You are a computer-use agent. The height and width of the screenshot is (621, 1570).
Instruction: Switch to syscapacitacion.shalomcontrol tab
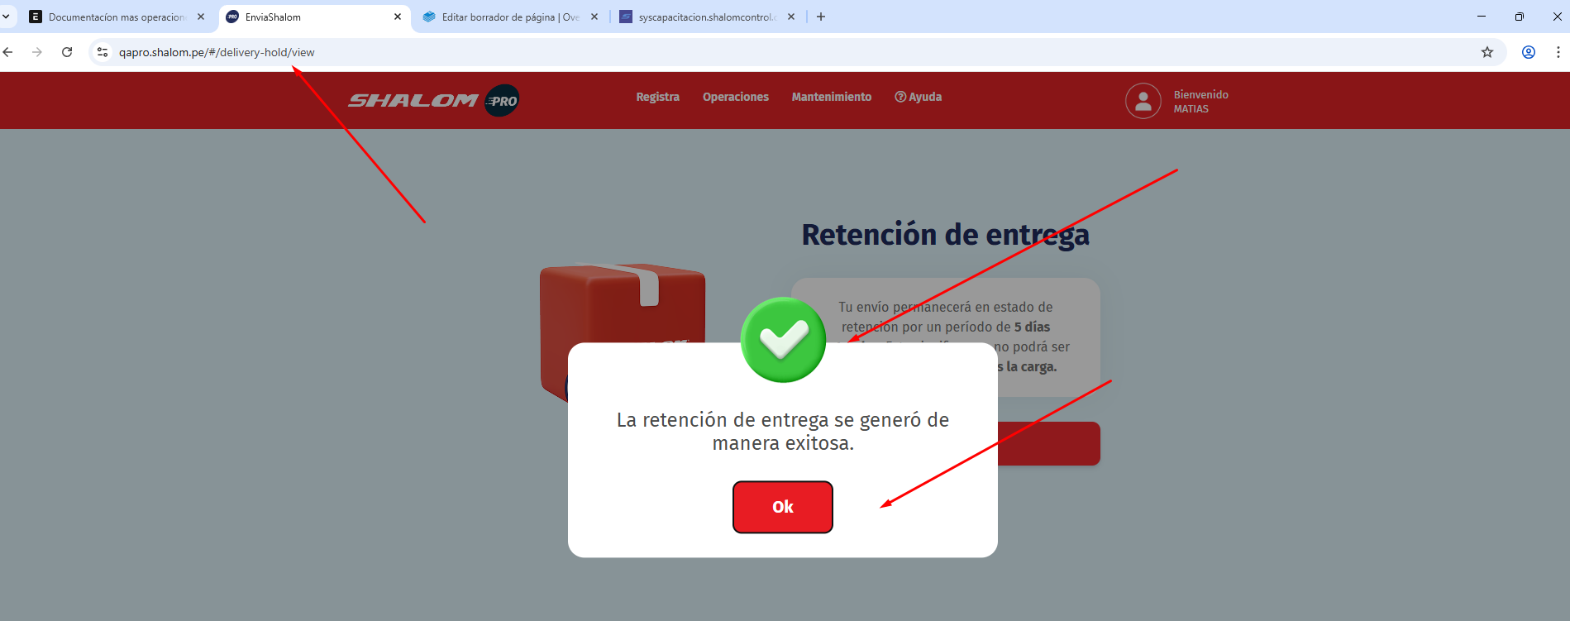(705, 17)
